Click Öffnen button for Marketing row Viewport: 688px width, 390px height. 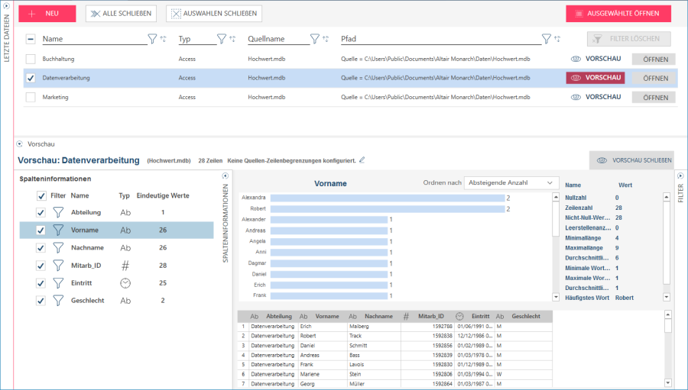[x=654, y=98]
